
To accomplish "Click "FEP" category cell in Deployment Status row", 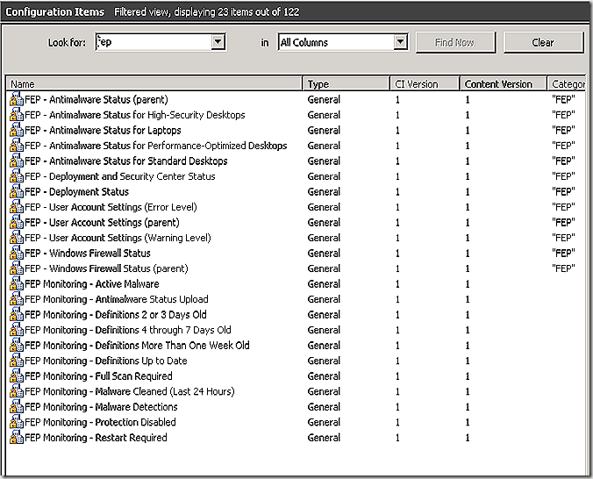I will click(563, 192).
